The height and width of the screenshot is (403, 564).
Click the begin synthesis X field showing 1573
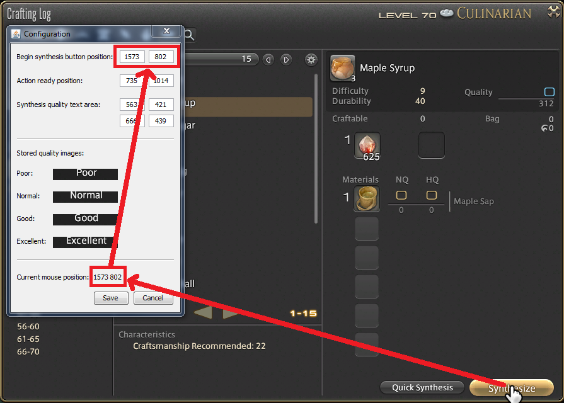point(132,57)
